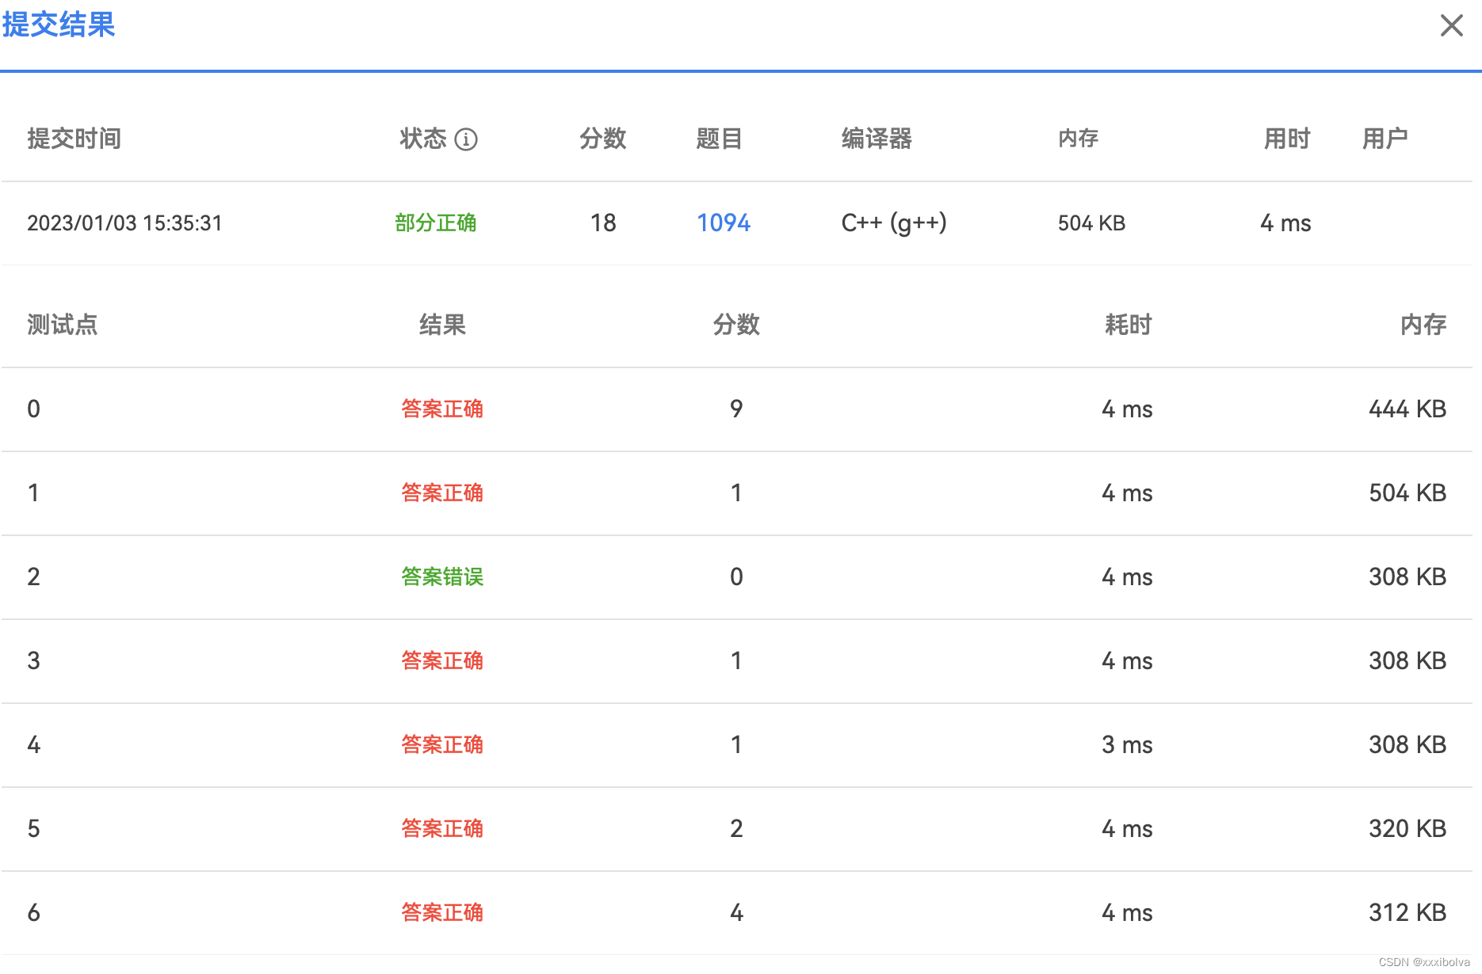
Task: Click 答案正确 result for test point 0
Action: point(441,409)
